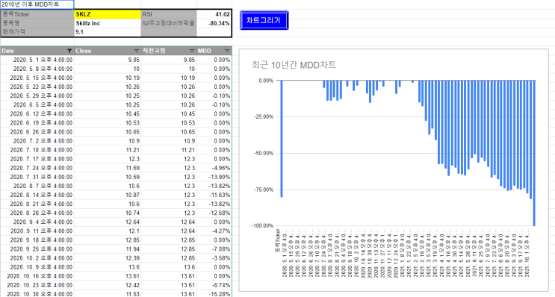The height and width of the screenshot is (297, 555).
Task: Select date cell 2020. 8. 14 오후 4:00:00
Action: point(37,195)
